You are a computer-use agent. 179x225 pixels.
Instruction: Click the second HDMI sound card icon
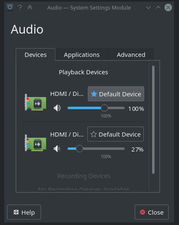click(35, 143)
